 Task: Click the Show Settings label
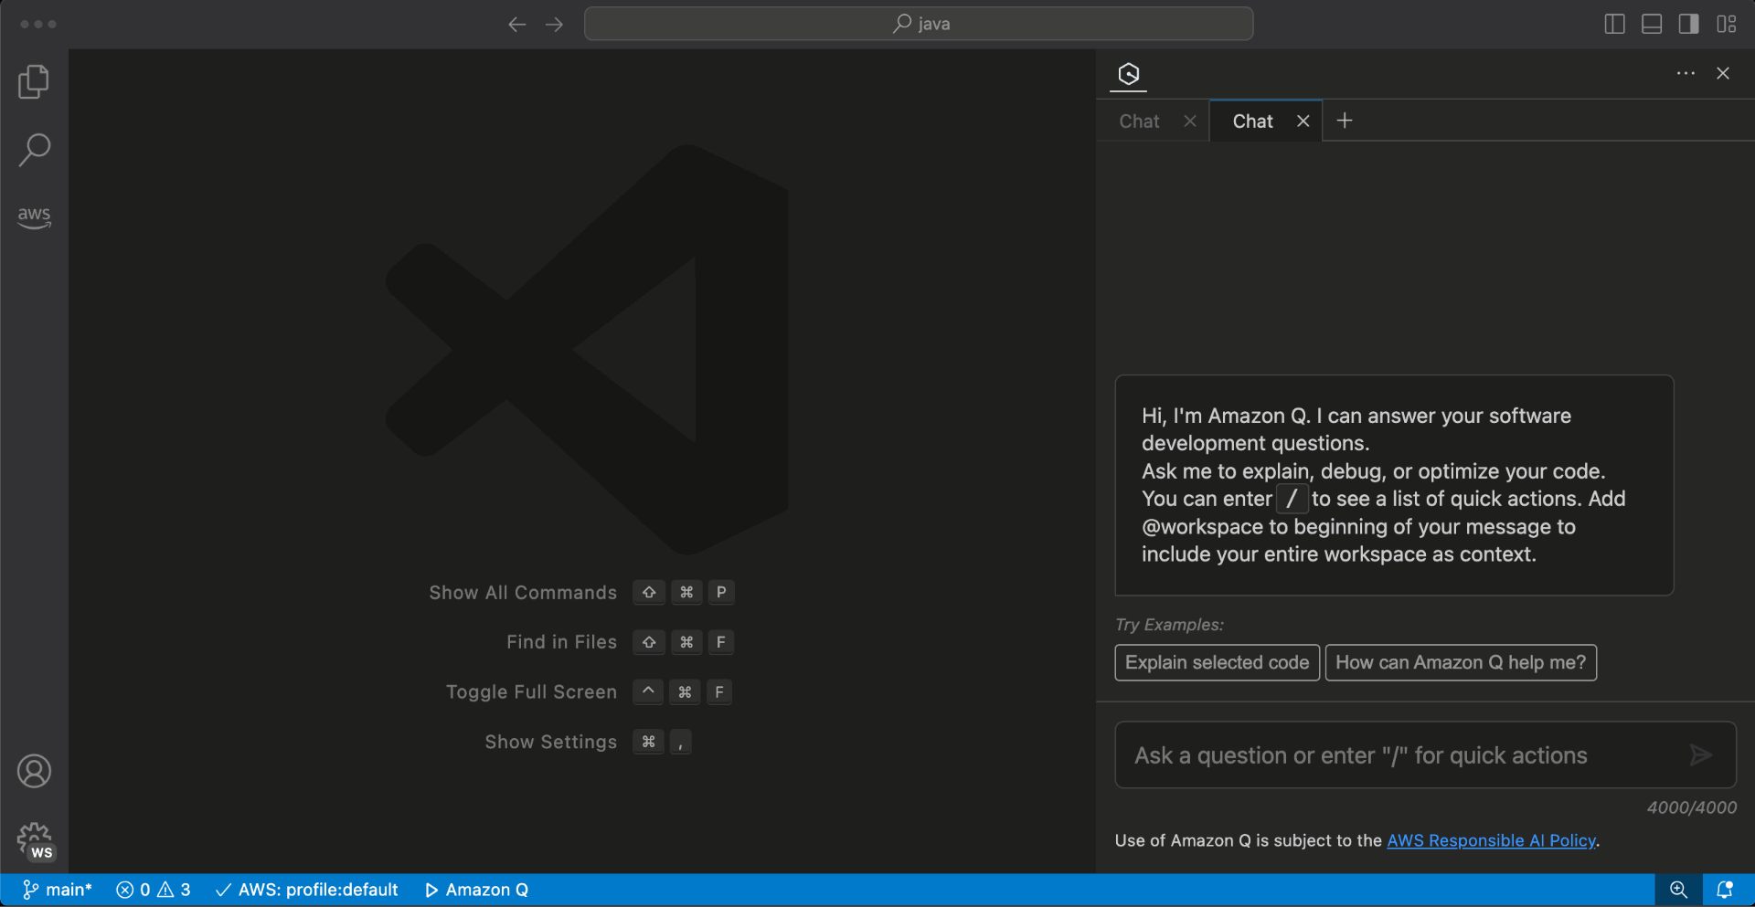(x=550, y=742)
